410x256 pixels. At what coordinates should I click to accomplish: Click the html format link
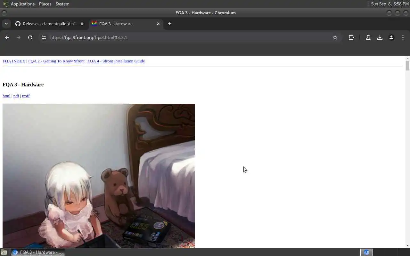pyautogui.click(x=6, y=96)
